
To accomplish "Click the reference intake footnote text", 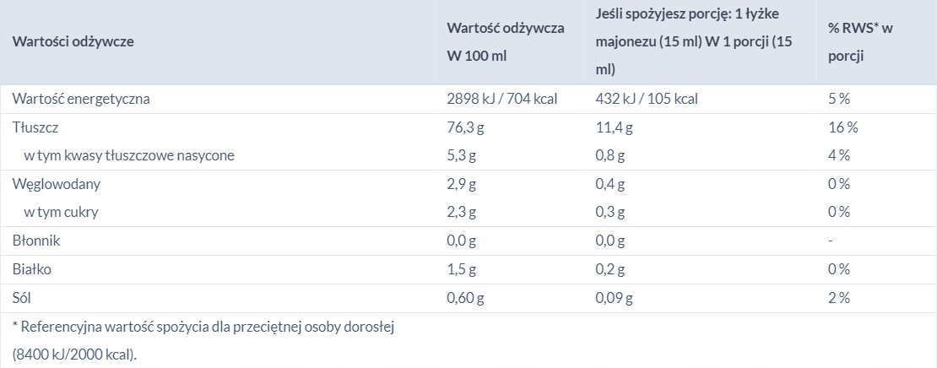I will pyautogui.click(x=203, y=340).
